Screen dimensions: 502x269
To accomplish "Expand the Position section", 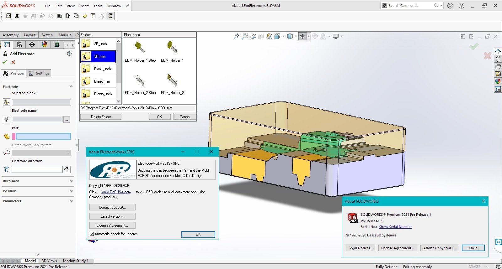I will 71,191.
